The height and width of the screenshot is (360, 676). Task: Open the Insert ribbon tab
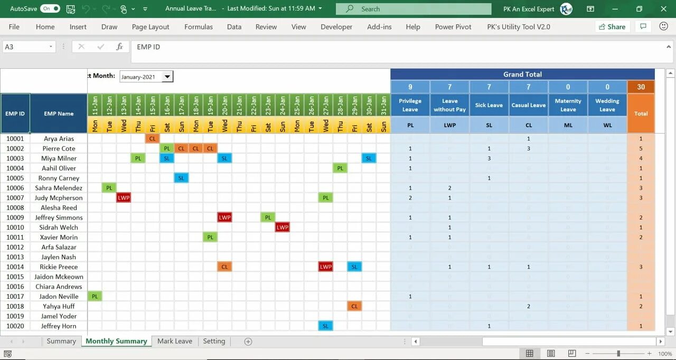78,27
